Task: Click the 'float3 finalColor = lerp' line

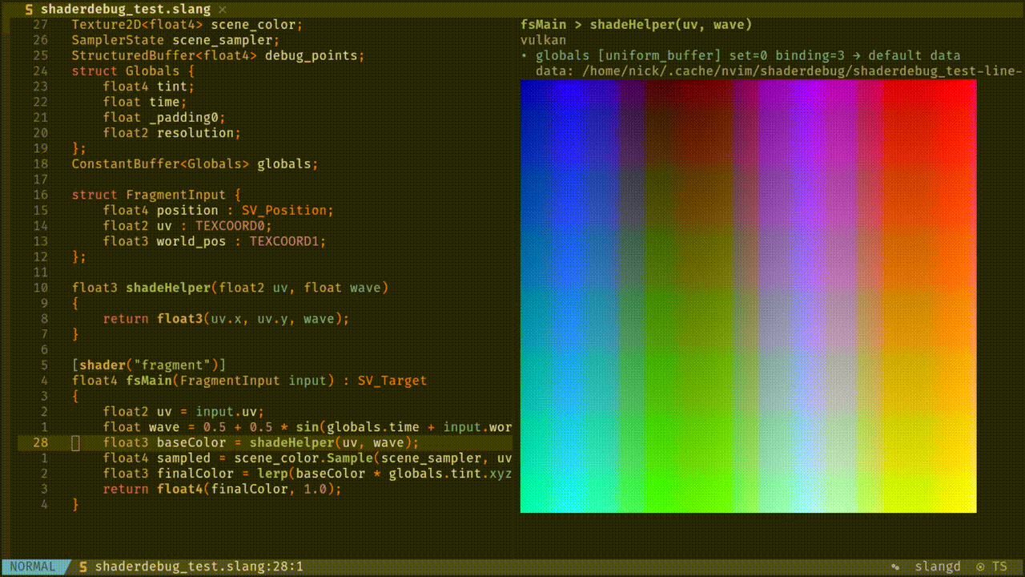Action: (x=307, y=474)
